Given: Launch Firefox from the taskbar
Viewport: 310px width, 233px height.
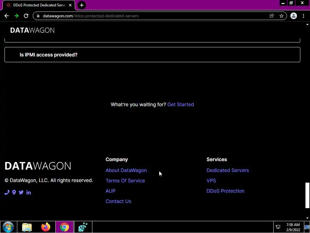Looking at the screenshot, I should [x=46, y=227].
